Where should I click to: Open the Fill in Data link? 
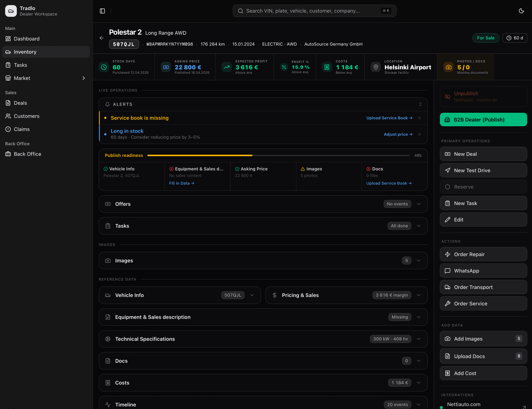click(x=182, y=183)
